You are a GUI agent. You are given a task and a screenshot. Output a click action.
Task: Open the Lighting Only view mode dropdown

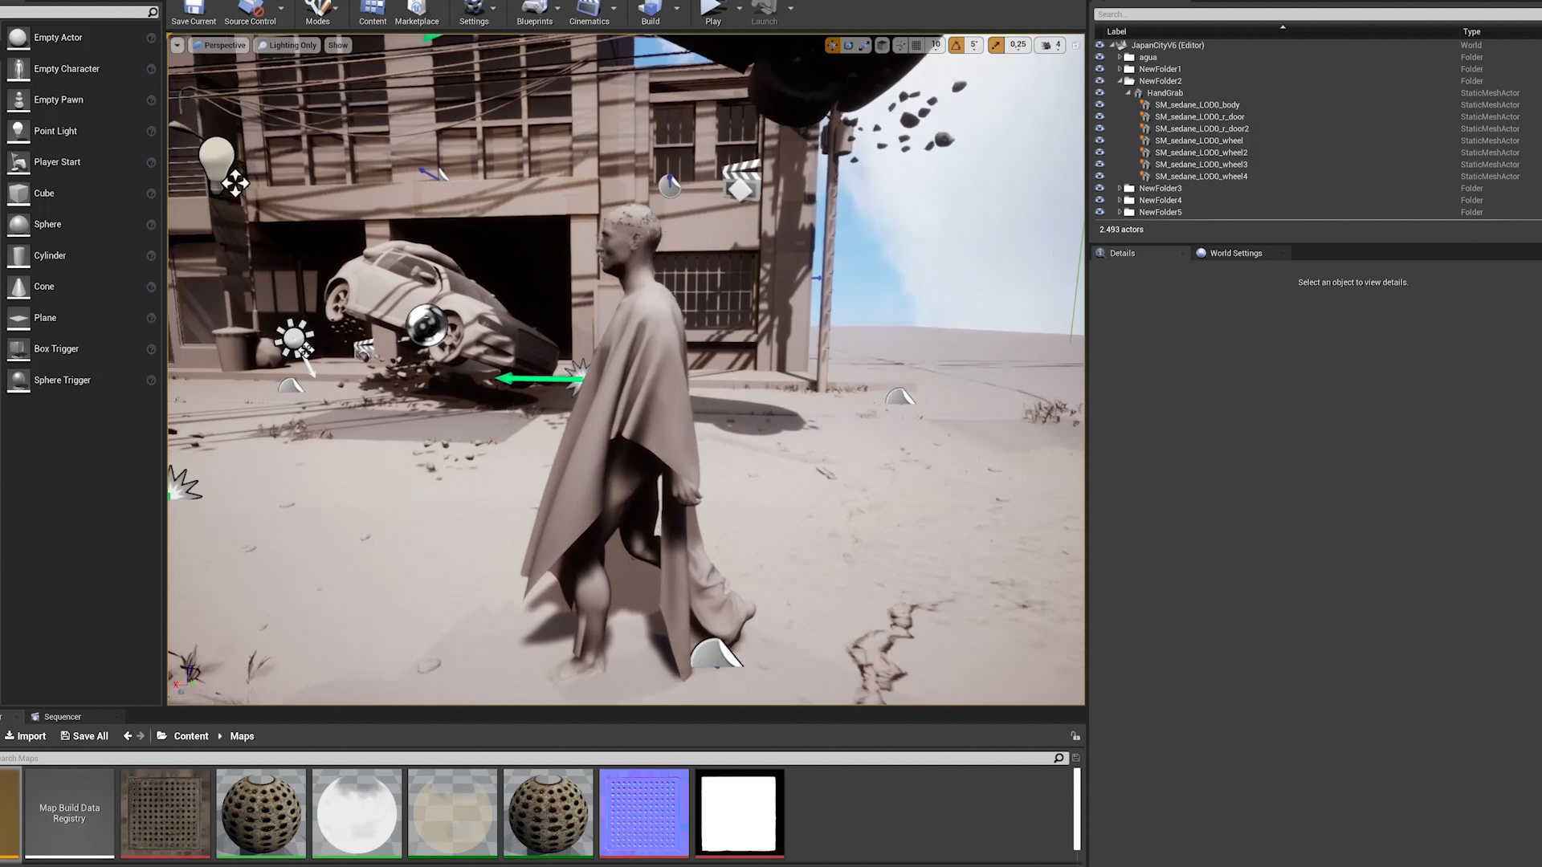[287, 46]
